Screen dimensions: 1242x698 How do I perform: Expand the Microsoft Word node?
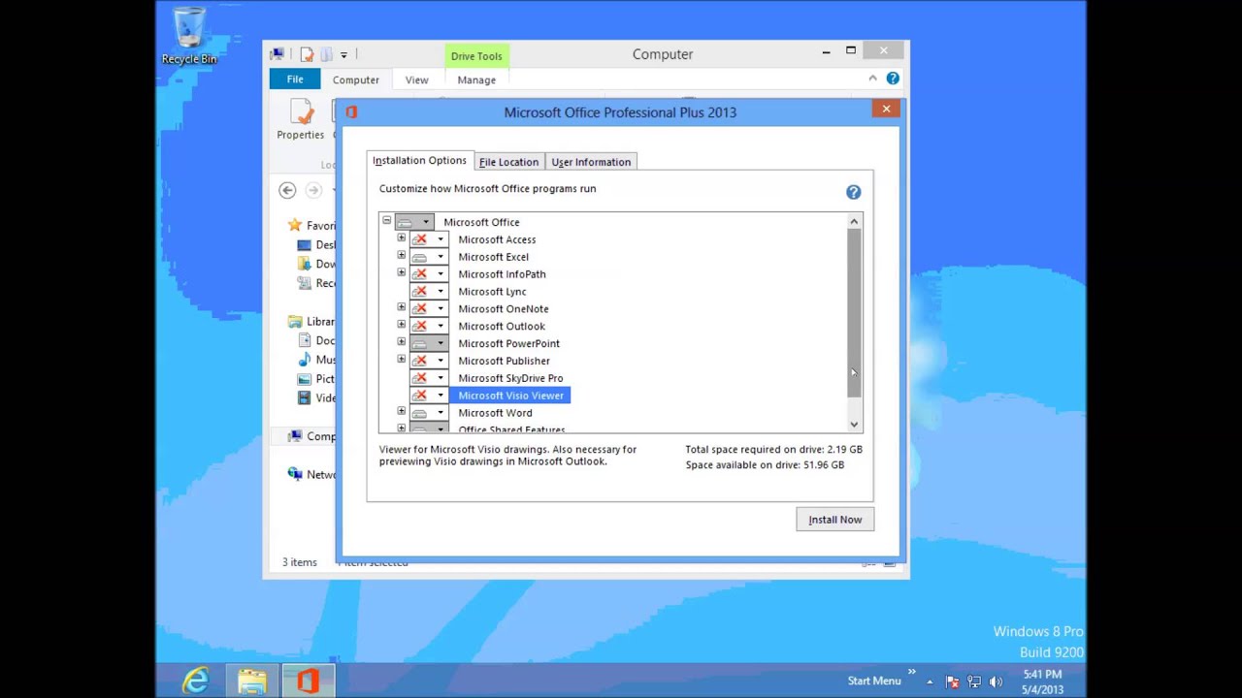tap(401, 412)
